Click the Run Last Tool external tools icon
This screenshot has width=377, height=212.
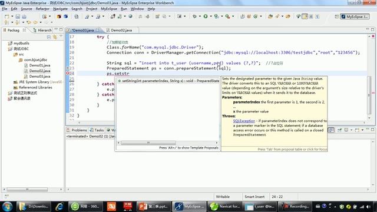click(x=227, y=16)
